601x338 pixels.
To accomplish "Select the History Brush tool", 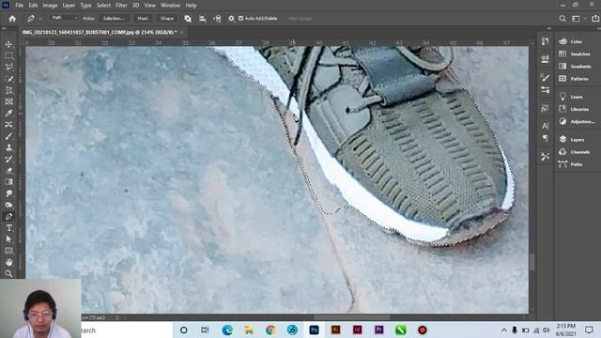I will pos(8,159).
